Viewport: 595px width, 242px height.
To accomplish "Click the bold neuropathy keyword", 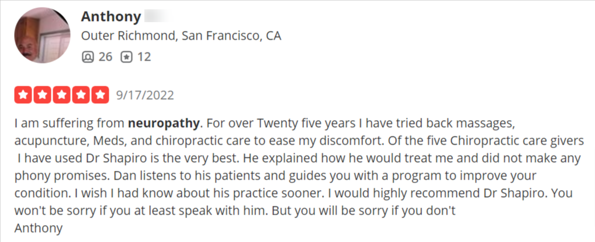I will 164,124.
